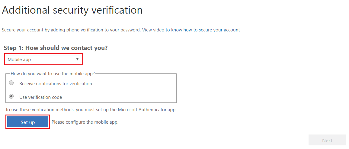The image size is (349, 149).
Task: Click the word 'password' in the description
Action: point(132,30)
